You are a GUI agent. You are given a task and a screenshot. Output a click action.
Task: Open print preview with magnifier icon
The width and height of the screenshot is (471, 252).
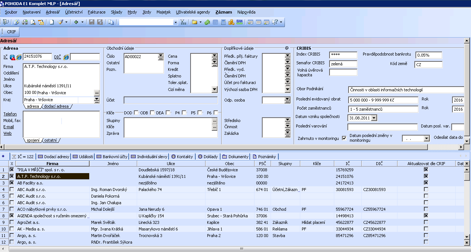(33, 22)
